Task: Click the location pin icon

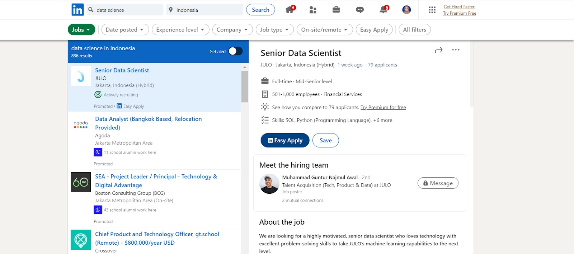Action: [x=171, y=10]
